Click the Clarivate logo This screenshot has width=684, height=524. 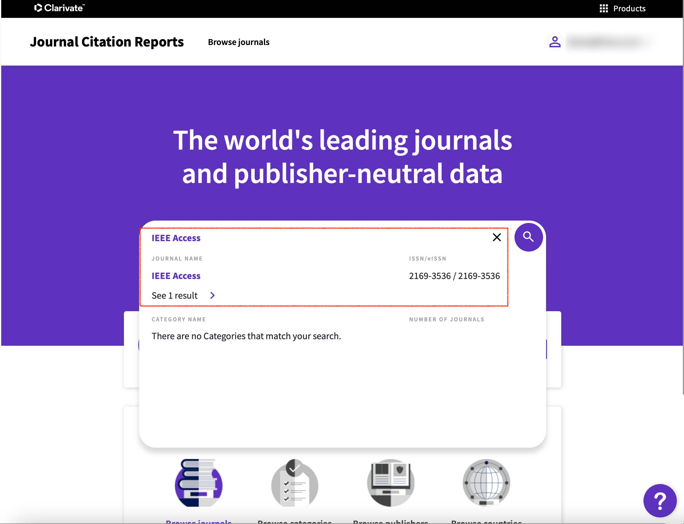(x=60, y=8)
